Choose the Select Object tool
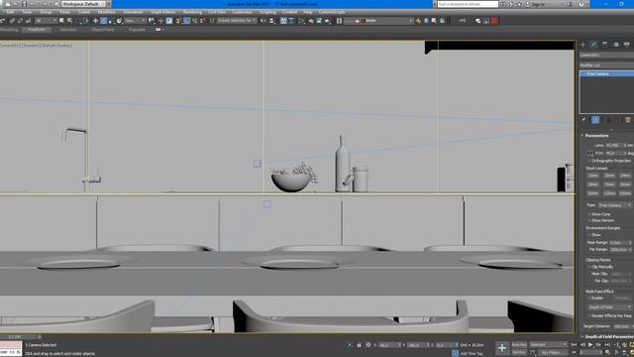 click(61, 20)
